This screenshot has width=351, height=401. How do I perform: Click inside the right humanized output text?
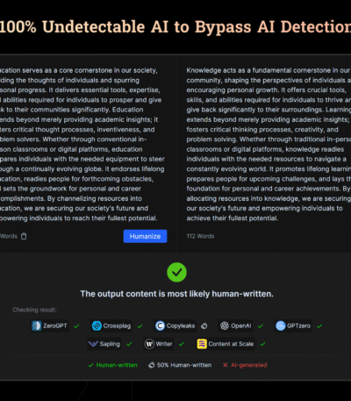[269, 144]
